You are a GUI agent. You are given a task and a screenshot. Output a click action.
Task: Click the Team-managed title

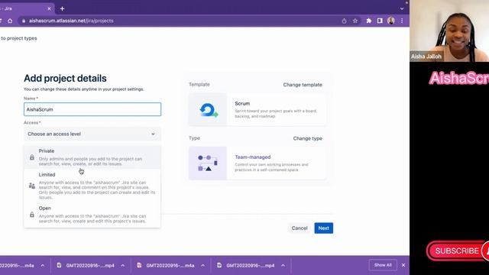click(x=253, y=157)
